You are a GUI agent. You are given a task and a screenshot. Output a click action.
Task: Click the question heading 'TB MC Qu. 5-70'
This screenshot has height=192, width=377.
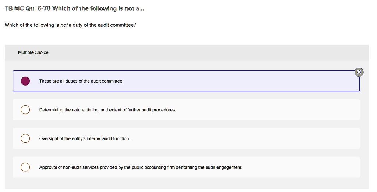click(28, 9)
